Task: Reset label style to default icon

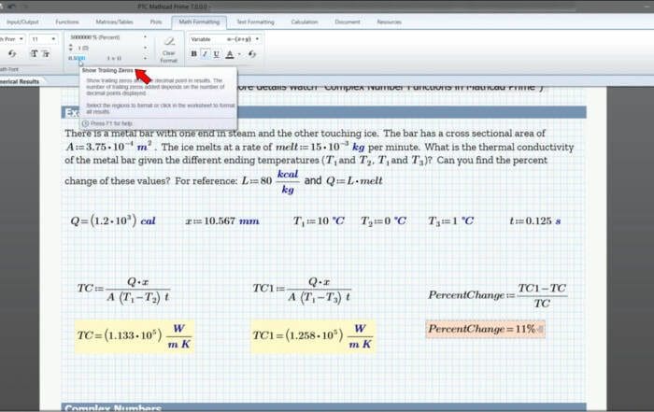Action: pyautogui.click(x=252, y=54)
